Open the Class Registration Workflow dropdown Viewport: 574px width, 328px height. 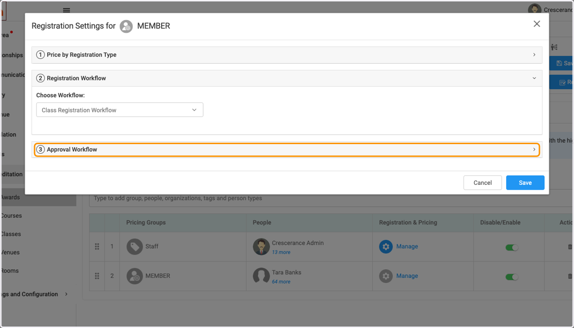[x=120, y=110]
